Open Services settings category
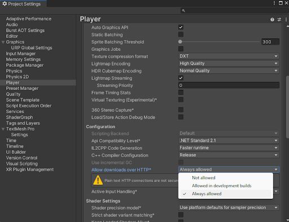Image resolution: width=289 pixels, height=222 pixels. coord(15,112)
